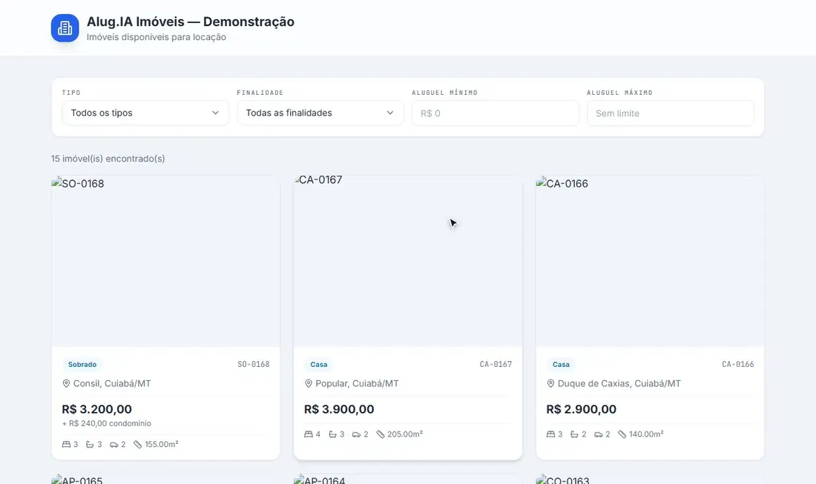Viewport: 816px width, 484px height.
Task: Click the bedroom icon on the SO-0168 card
Action: click(x=66, y=445)
